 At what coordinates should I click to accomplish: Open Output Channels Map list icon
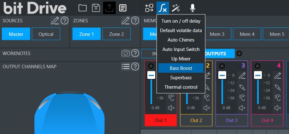click(126, 66)
